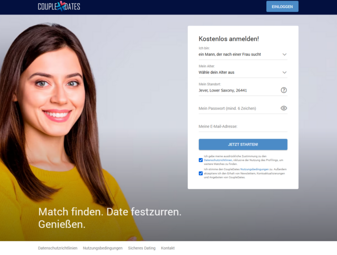
Task: Click chevron arrow beside 'ein Mann' selection
Action: tap(285, 54)
